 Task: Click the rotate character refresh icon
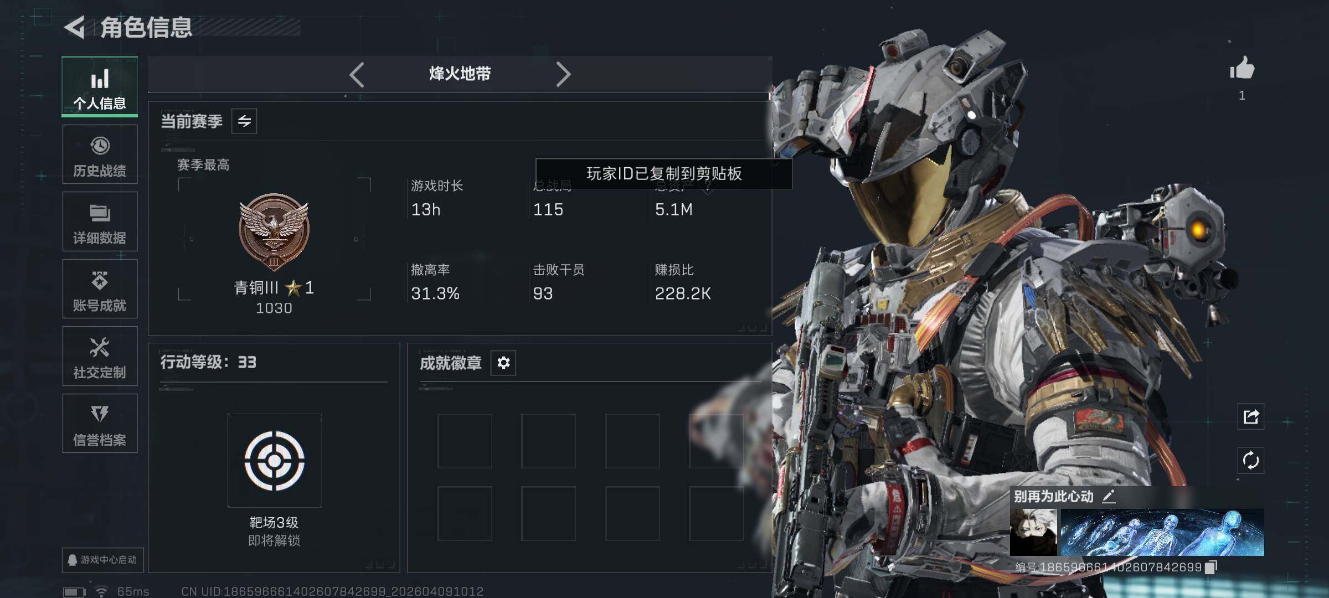(x=1251, y=461)
